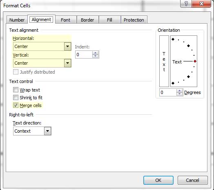Open the Font tab
214x190 pixels.
tap(66, 20)
